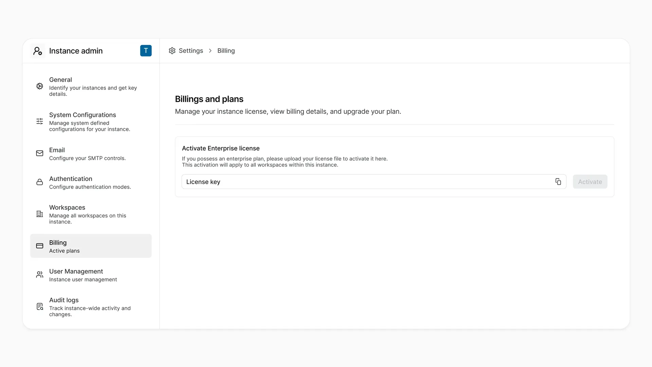
Task: Click the 'Activate Enterprise license' title
Action: [x=221, y=148]
